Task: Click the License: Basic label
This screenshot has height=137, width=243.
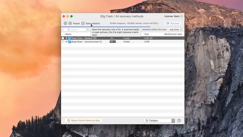Action: [x=172, y=16]
